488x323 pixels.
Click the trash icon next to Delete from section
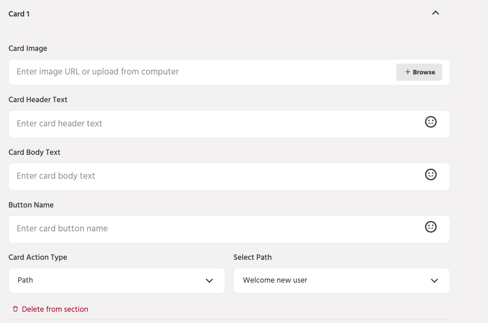tap(15, 309)
